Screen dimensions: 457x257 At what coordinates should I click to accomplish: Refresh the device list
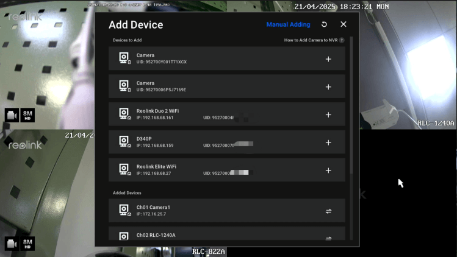pyautogui.click(x=324, y=24)
